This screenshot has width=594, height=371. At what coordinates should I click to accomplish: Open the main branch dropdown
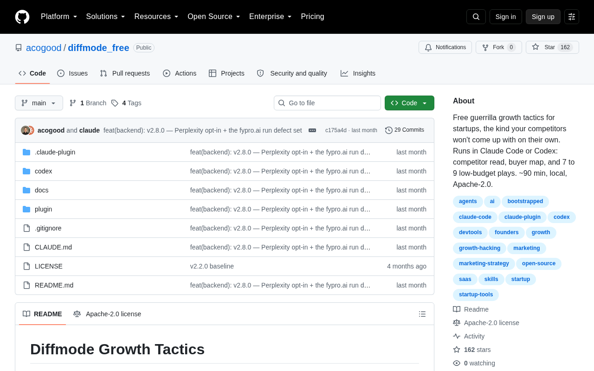tap(39, 103)
